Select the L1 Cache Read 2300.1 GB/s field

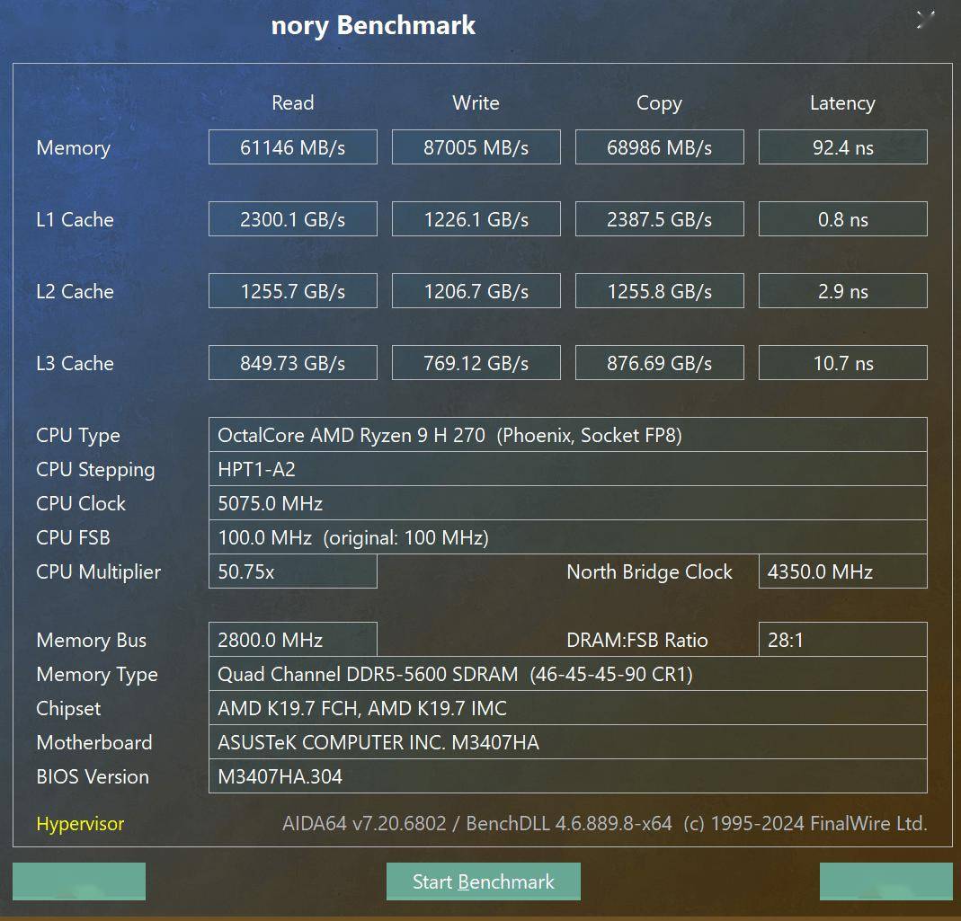click(x=292, y=219)
